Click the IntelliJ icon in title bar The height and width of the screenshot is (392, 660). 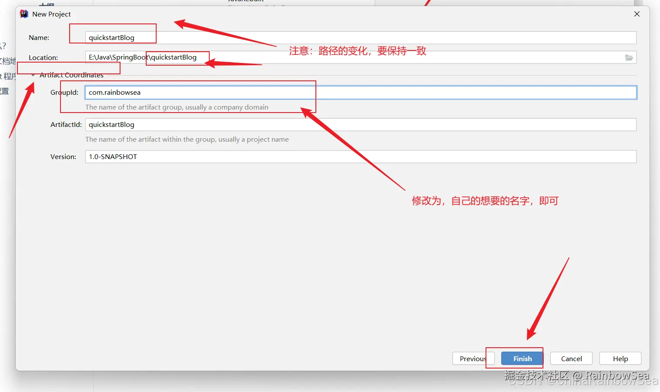(24, 14)
